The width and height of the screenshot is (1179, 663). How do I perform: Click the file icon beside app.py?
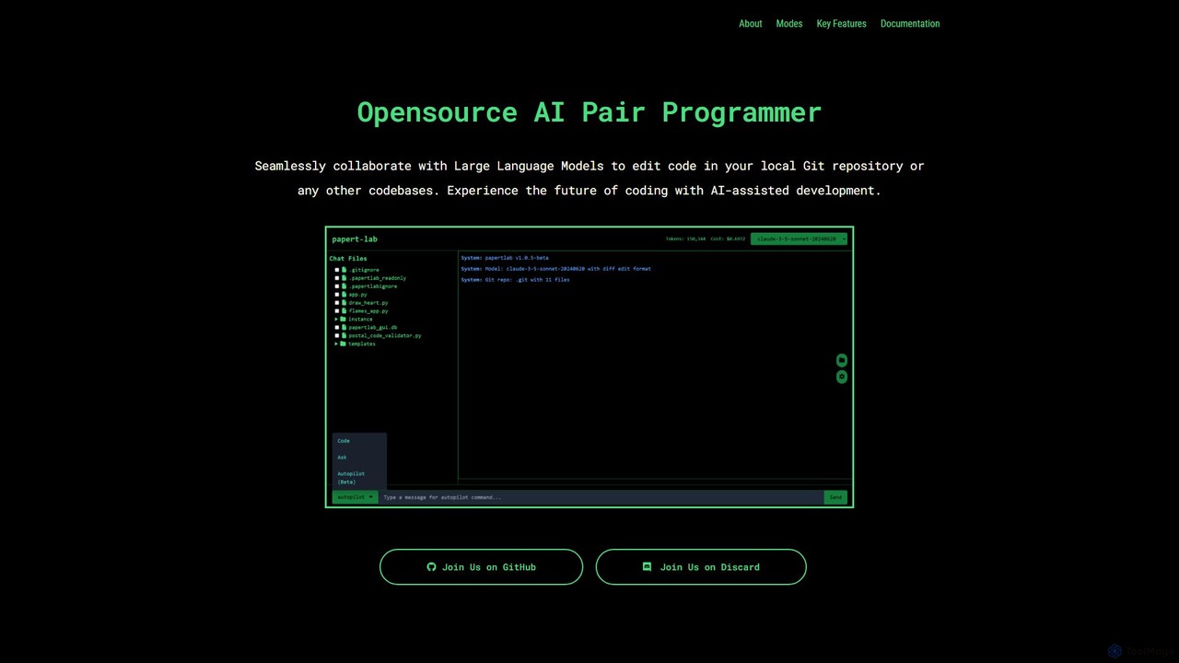[x=344, y=295]
